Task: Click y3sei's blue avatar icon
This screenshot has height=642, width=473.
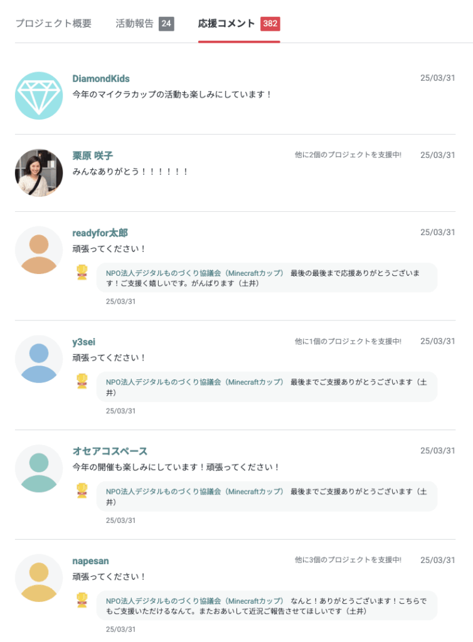Action: 39,359
